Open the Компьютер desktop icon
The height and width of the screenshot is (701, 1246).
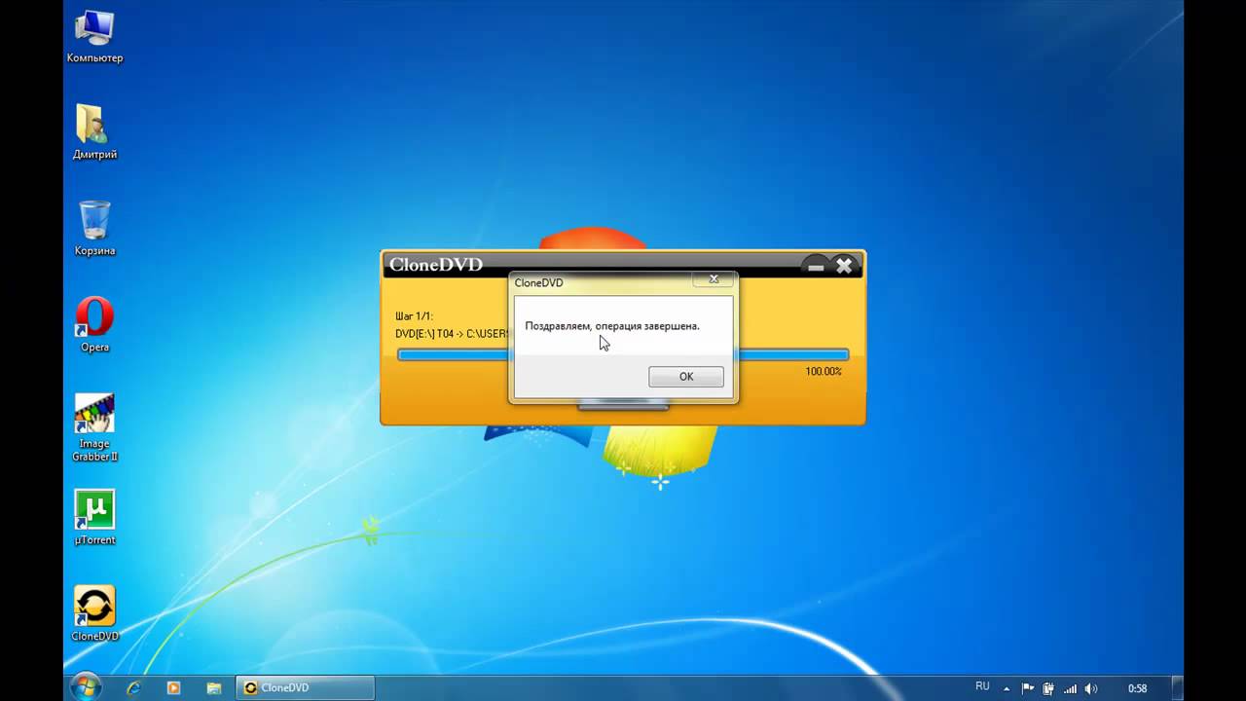point(94,36)
